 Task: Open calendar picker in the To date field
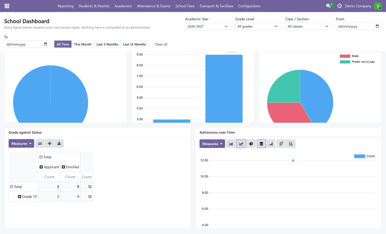click(46, 44)
